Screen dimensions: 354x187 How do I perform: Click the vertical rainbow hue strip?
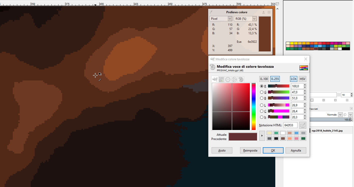tap(254, 106)
